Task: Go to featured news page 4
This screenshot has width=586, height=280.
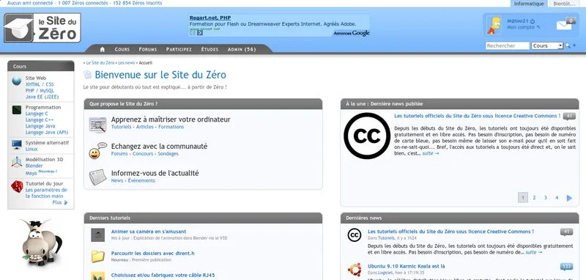Action: 557,198
